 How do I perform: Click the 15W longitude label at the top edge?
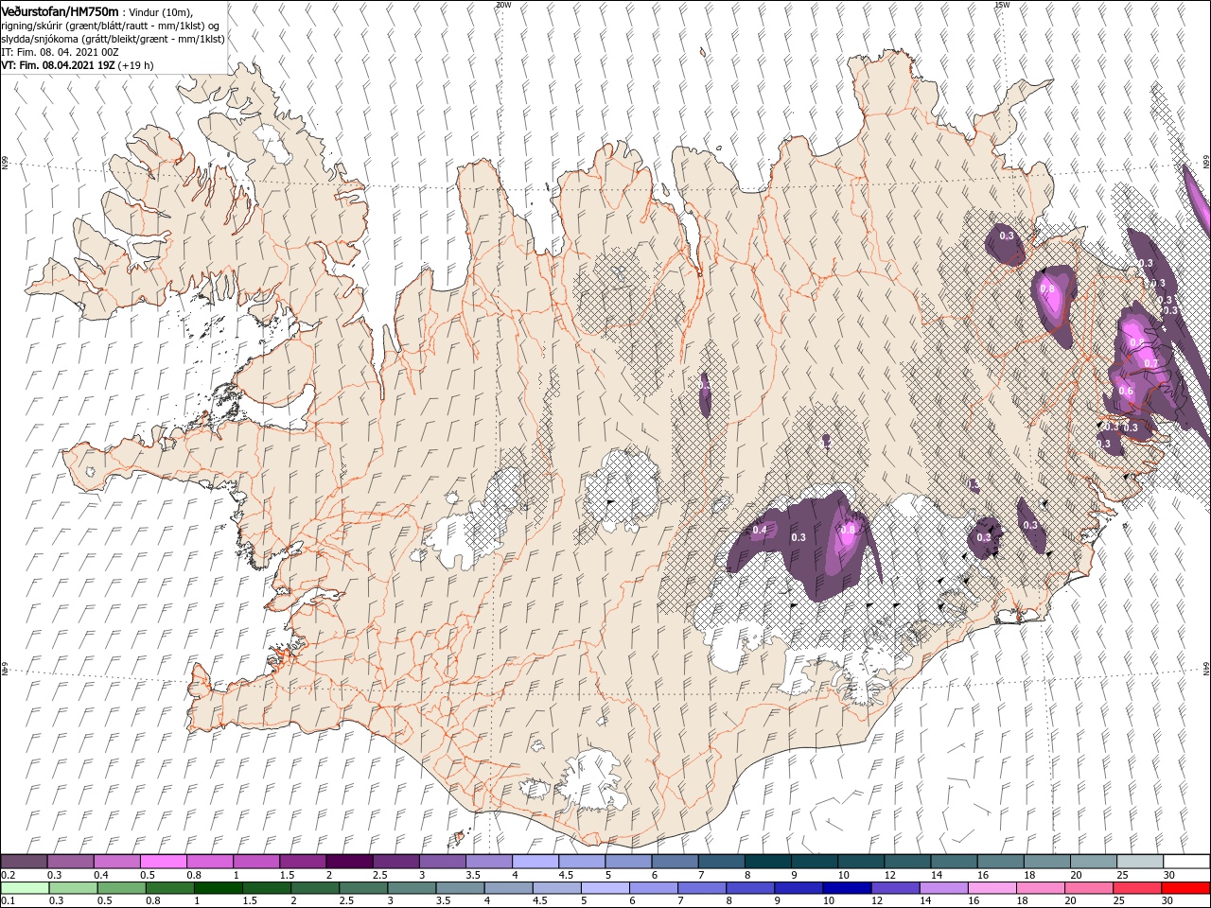click(x=1002, y=4)
